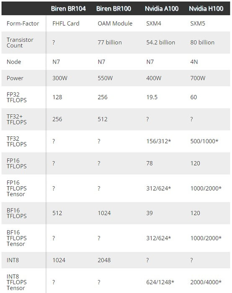Click the Nvidia A100 column header
The image size is (232, 293).
162,9
